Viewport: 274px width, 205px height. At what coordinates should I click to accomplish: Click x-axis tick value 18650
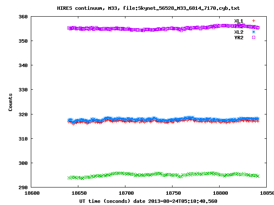79,193
